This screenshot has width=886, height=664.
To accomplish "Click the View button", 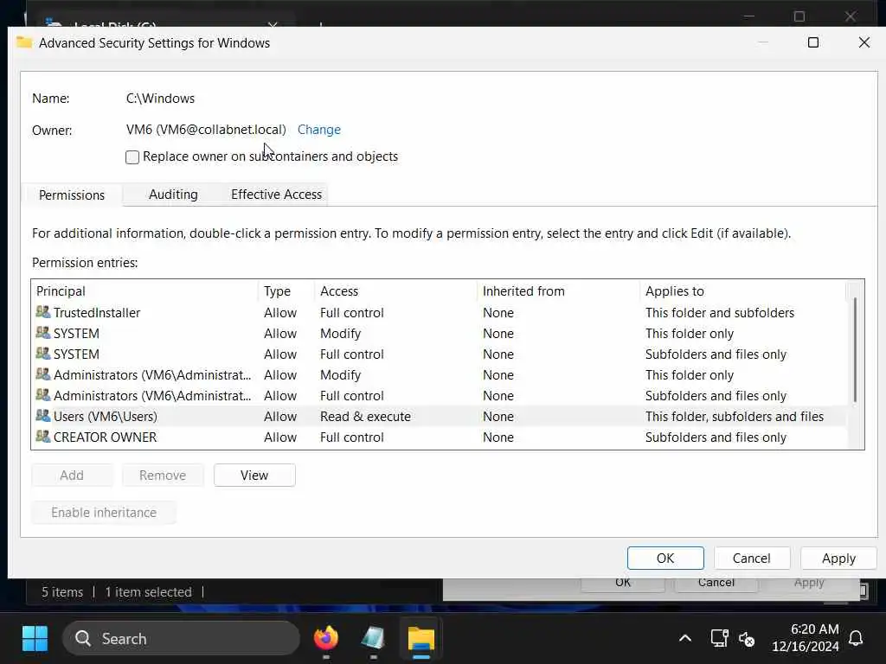I will 254,475.
